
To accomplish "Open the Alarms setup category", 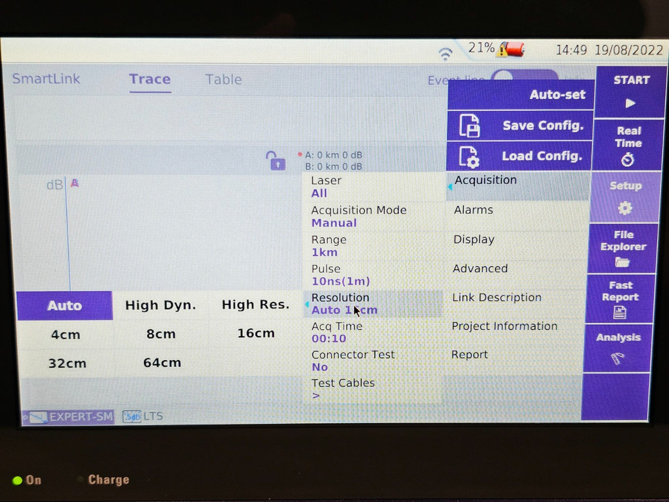I will click(x=517, y=210).
